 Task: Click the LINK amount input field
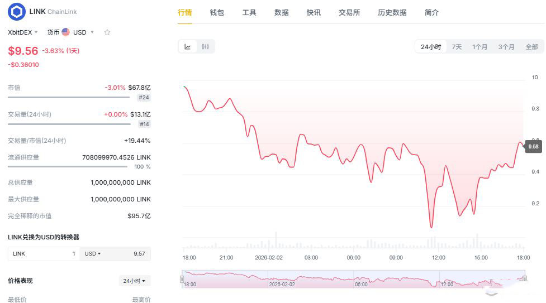(x=44, y=254)
